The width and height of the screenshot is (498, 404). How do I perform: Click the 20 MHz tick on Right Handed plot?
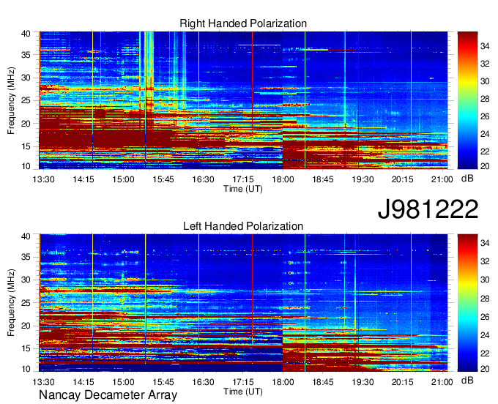tap(26, 124)
